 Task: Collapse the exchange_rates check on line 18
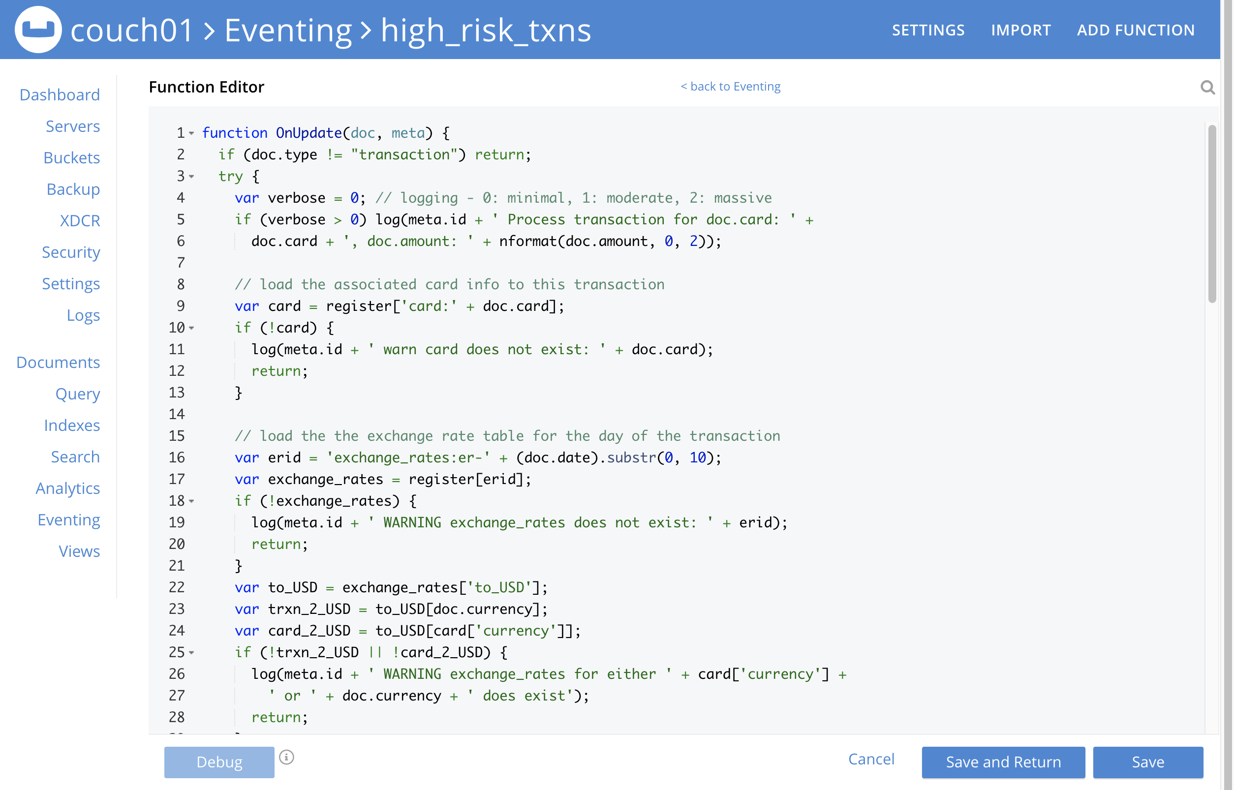point(191,502)
